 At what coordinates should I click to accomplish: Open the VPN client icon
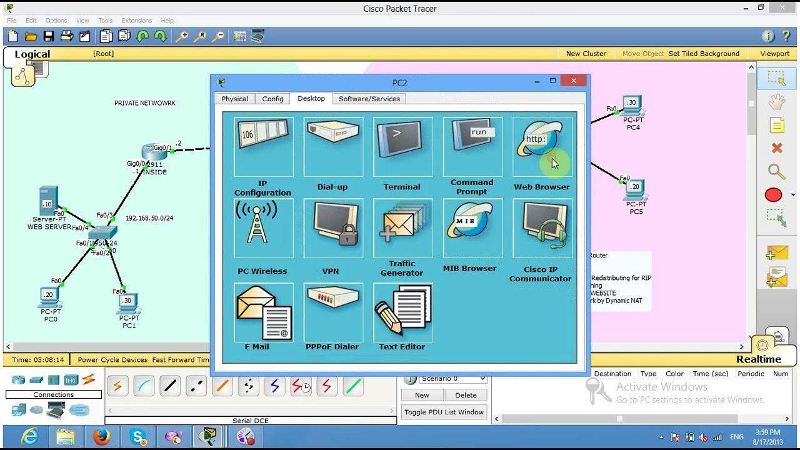point(332,229)
